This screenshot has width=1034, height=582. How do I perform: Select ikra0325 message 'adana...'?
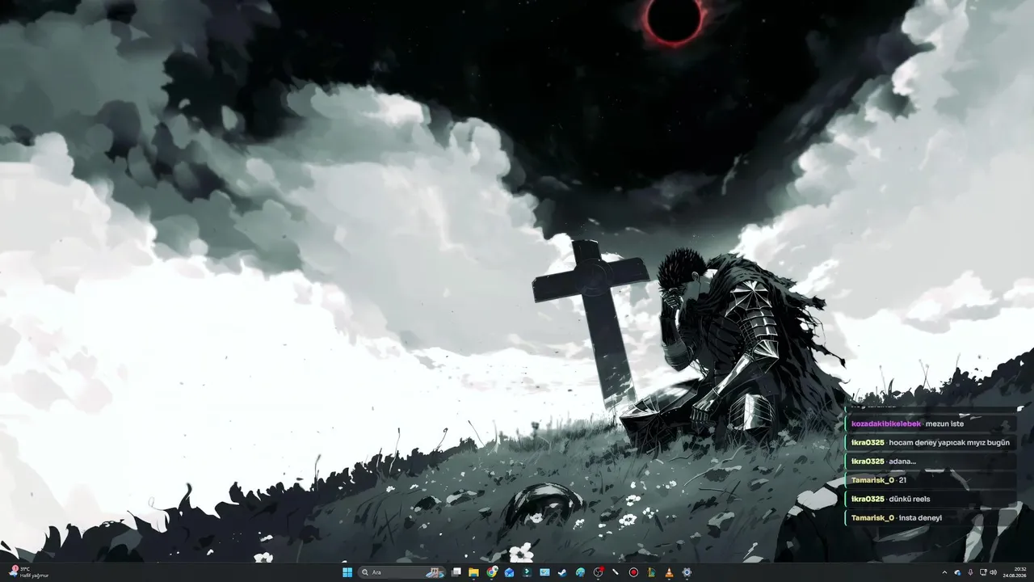pos(931,461)
